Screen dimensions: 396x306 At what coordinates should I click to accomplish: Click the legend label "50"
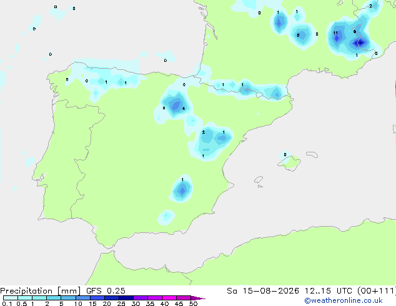[x=193, y=304]
